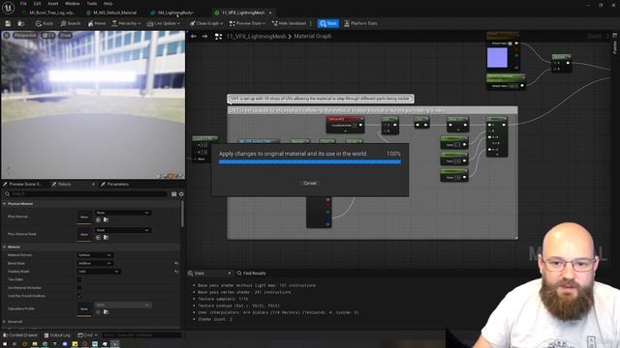Click the Home toolbar button
This screenshot has height=348, width=620.
tap(97, 23)
